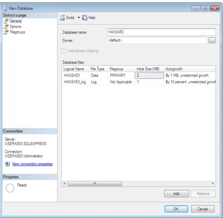The width and height of the screenshot is (223, 218).
Task: Click the connection USERA800\Administrator text
Action: coord(24,156)
